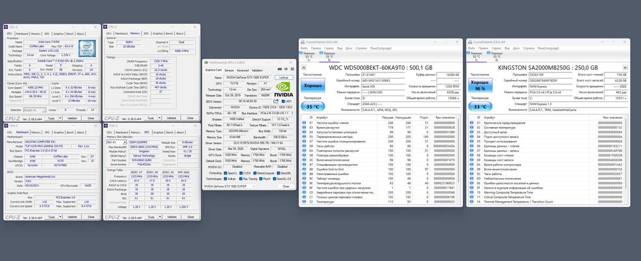Open Tools dropdown arrow in CPU-Z memory timings window
Screen dimensions: 641x261
point(160,118)
